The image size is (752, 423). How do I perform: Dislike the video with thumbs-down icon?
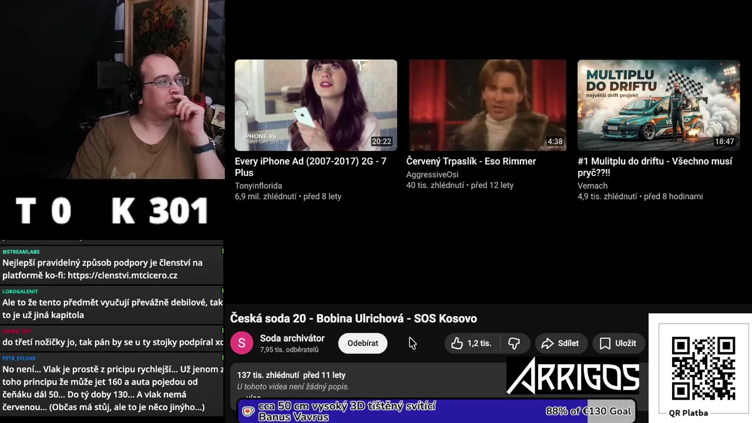514,343
